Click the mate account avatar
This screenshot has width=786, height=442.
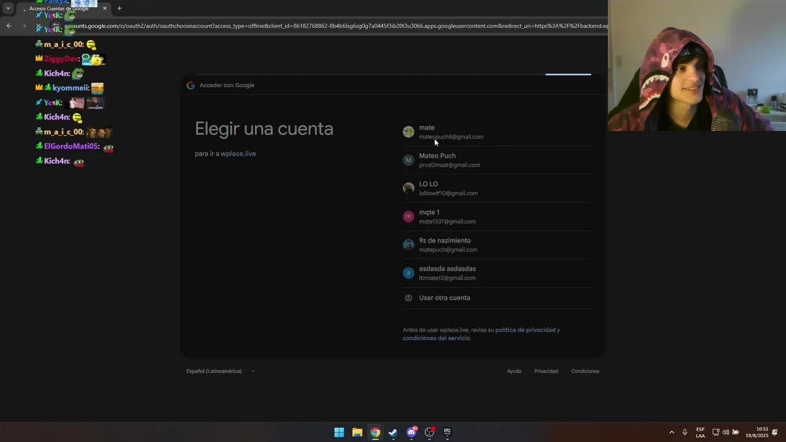click(x=408, y=132)
